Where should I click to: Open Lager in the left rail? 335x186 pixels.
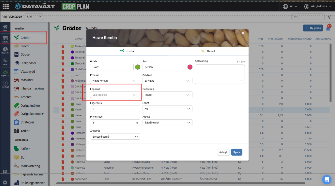click(x=5, y=61)
